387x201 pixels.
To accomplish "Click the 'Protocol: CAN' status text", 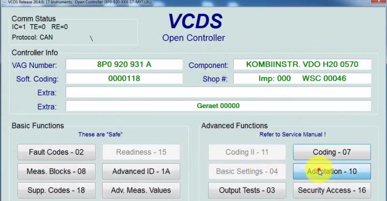I will [x=32, y=37].
